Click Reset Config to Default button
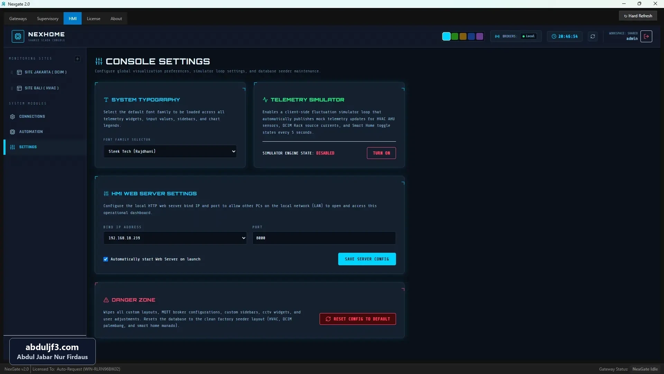 pyautogui.click(x=358, y=319)
